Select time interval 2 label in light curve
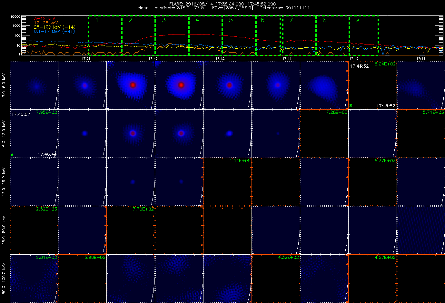Viewport: 445px width, 303px height. [130, 20]
